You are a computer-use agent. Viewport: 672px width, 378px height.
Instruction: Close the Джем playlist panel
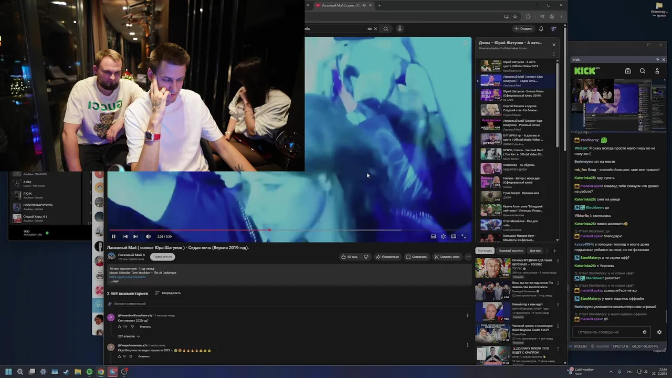coord(554,45)
